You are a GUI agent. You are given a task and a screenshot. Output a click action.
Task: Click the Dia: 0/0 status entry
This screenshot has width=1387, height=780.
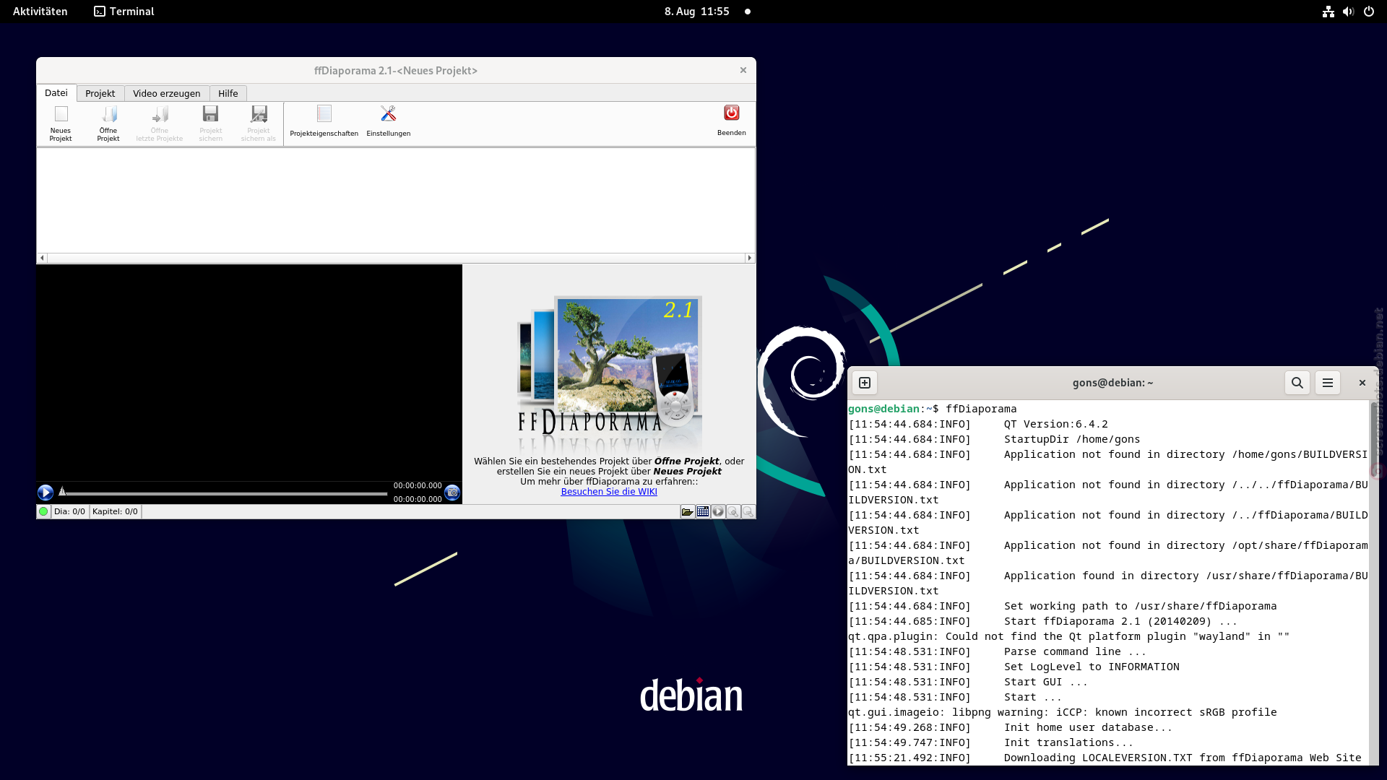(x=69, y=511)
